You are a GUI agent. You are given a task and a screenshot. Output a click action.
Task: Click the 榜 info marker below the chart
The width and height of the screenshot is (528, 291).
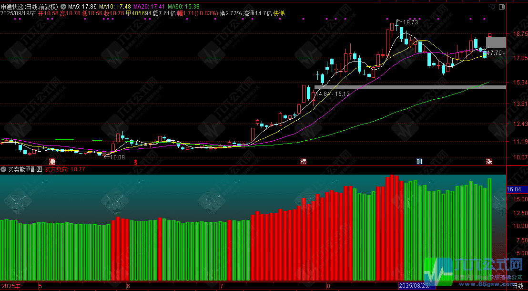(304, 162)
